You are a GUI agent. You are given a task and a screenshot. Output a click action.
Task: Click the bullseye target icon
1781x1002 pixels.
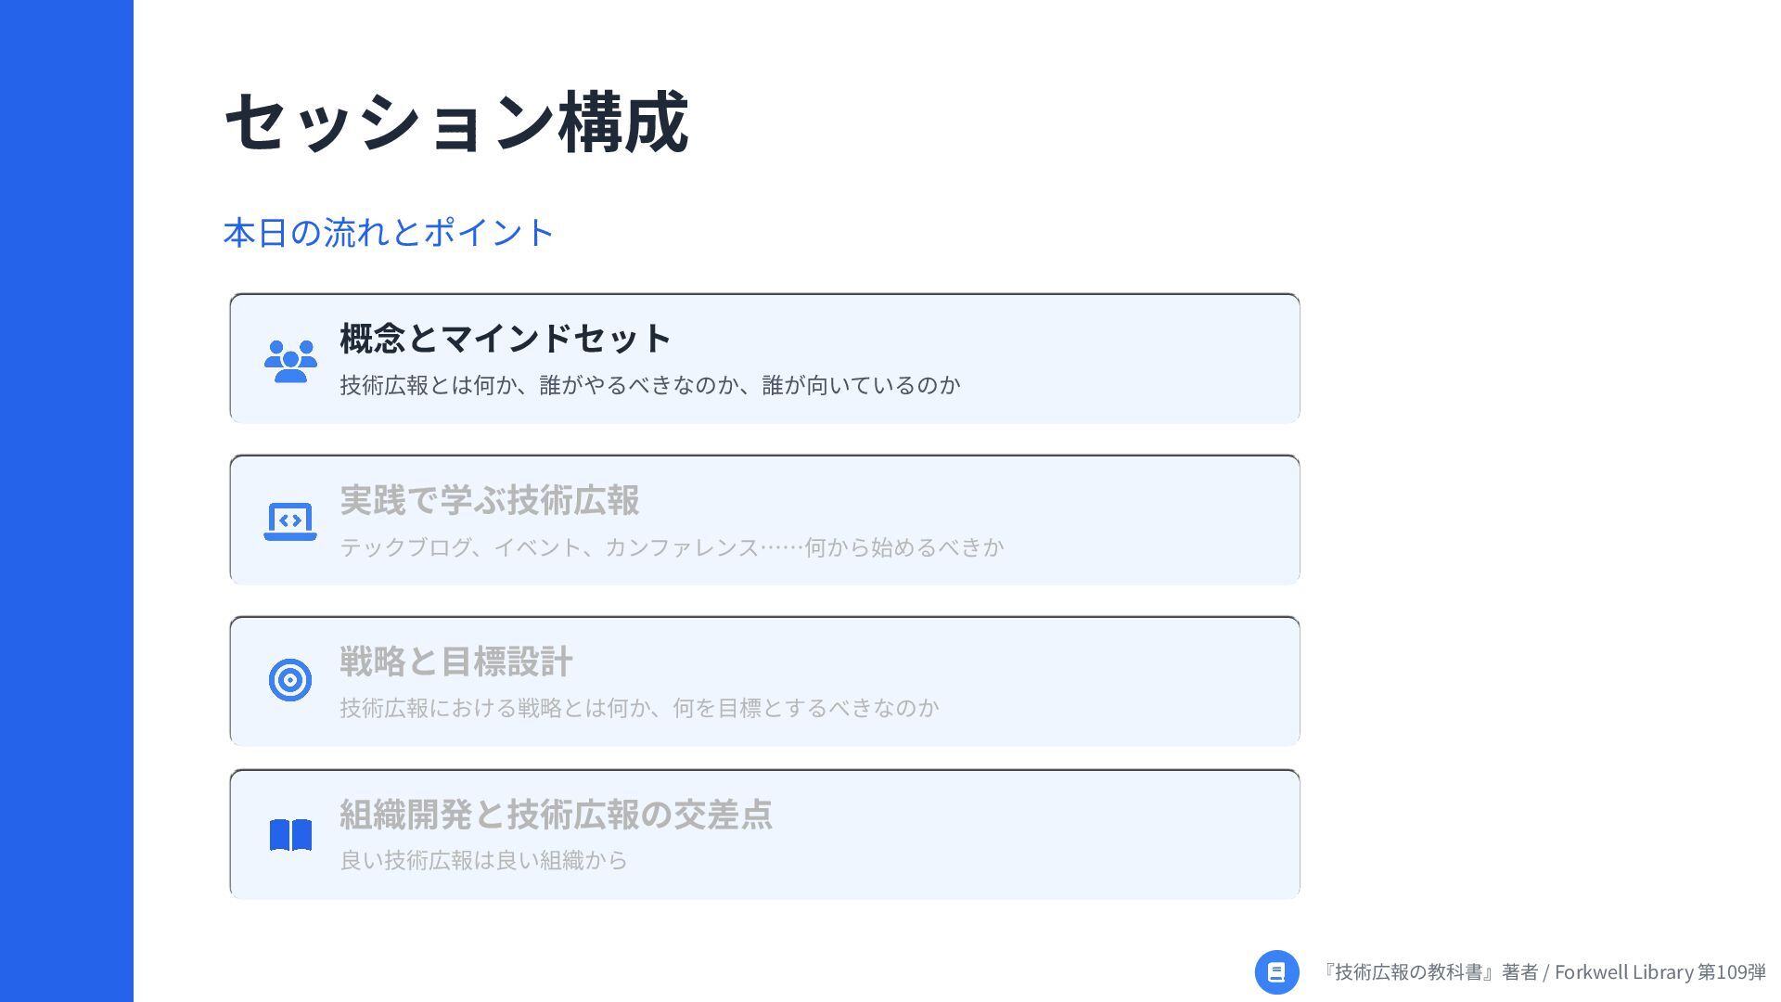290,680
